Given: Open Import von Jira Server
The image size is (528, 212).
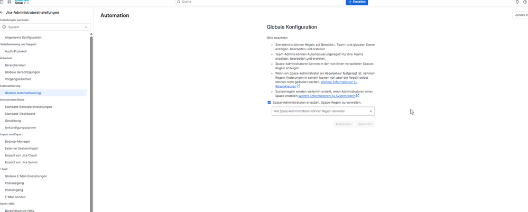Looking at the screenshot, I should click(x=21, y=162).
